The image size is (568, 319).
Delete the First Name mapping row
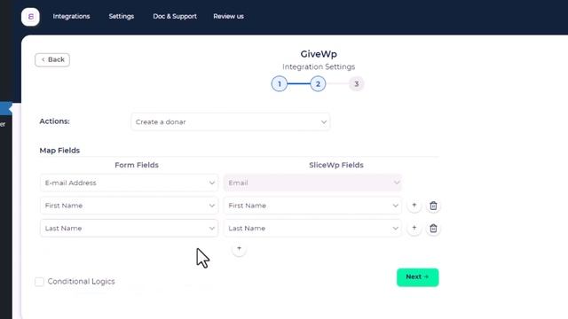point(433,206)
